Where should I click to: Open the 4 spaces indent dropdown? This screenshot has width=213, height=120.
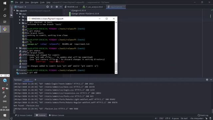click(175, 118)
